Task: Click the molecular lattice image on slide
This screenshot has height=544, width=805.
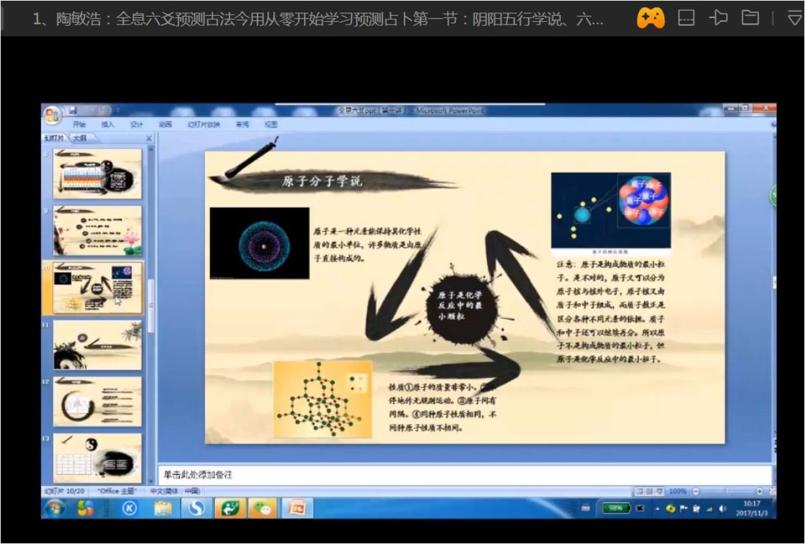Action: pyautogui.click(x=323, y=399)
